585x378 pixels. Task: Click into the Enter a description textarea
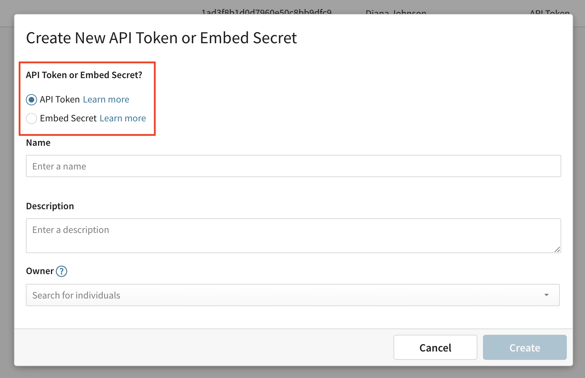[293, 236]
